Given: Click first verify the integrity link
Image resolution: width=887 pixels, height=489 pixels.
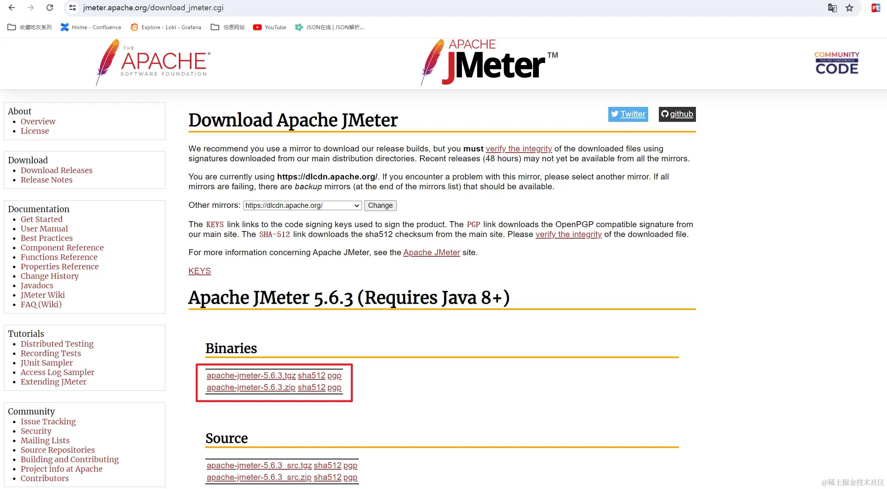Looking at the screenshot, I should (x=519, y=149).
